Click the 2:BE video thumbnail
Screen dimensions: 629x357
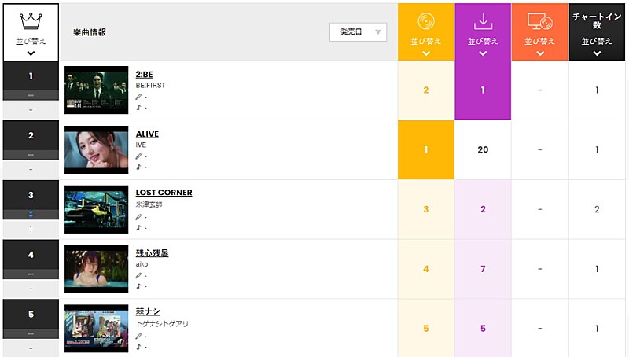pyautogui.click(x=96, y=90)
